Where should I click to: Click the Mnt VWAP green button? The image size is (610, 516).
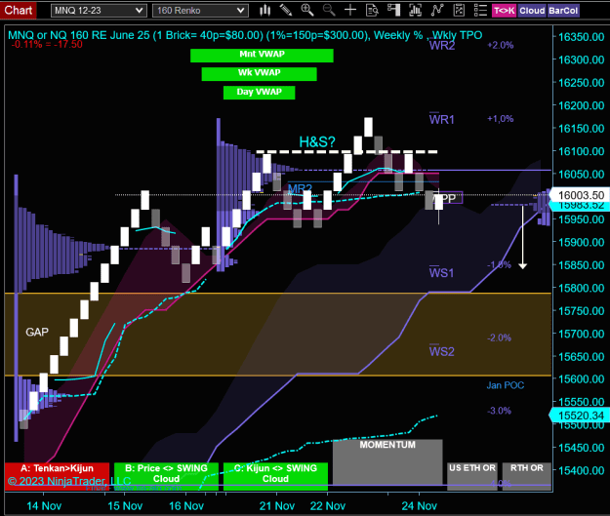262,56
